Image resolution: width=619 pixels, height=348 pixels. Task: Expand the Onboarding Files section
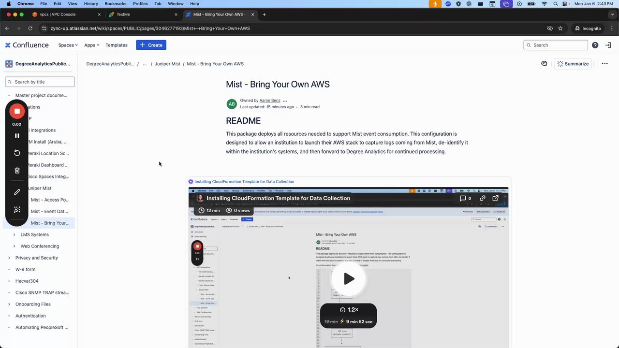[9, 304]
